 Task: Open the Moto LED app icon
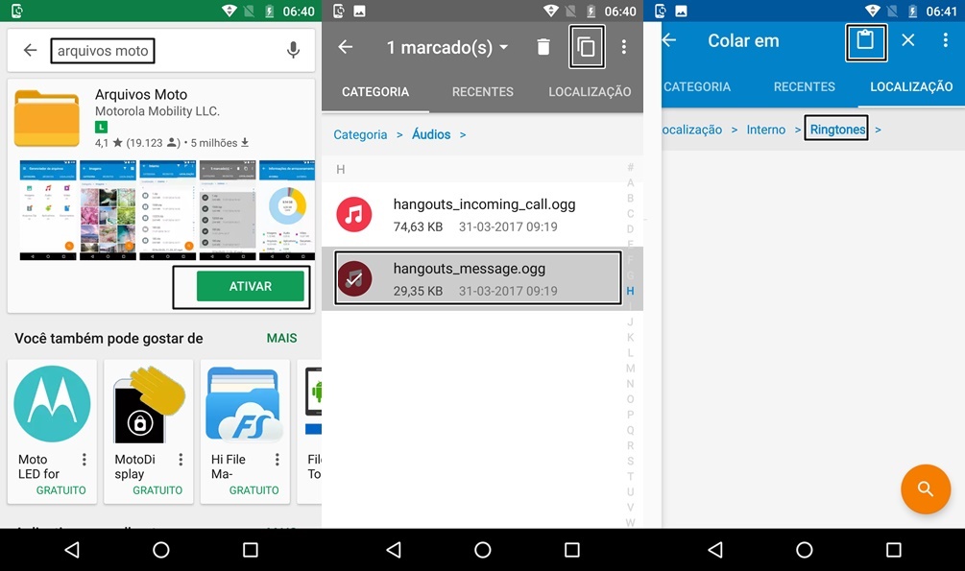pos(52,404)
